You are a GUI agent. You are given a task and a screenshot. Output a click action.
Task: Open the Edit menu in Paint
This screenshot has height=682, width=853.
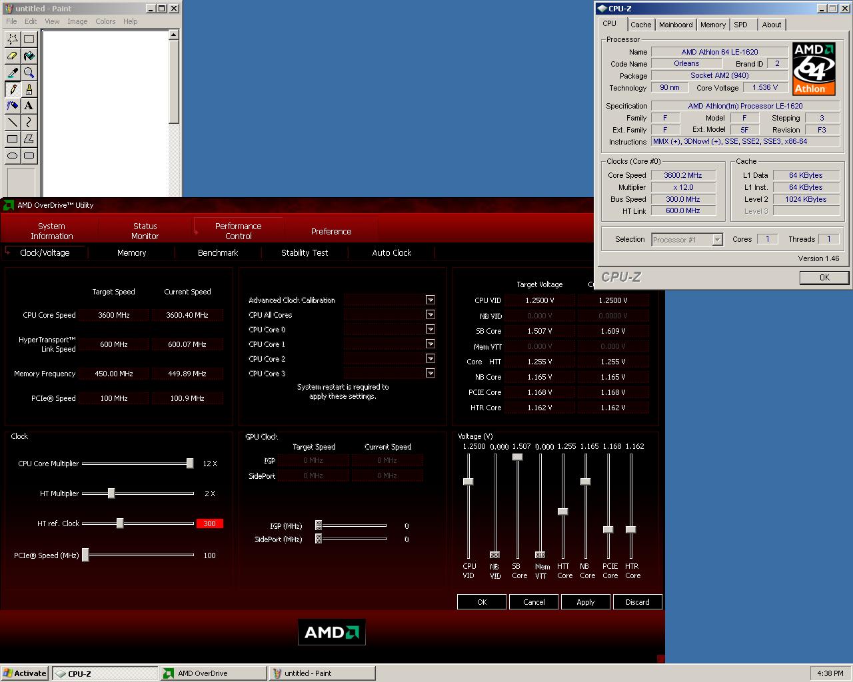point(31,21)
